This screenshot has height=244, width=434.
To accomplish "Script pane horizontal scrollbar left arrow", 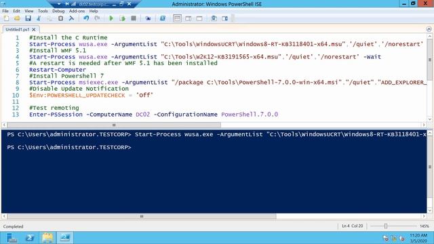I will click(4, 125).
